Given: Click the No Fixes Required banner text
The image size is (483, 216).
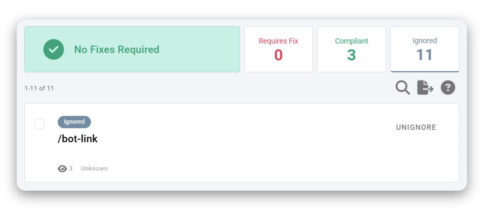Looking at the screenshot, I should click(117, 50).
